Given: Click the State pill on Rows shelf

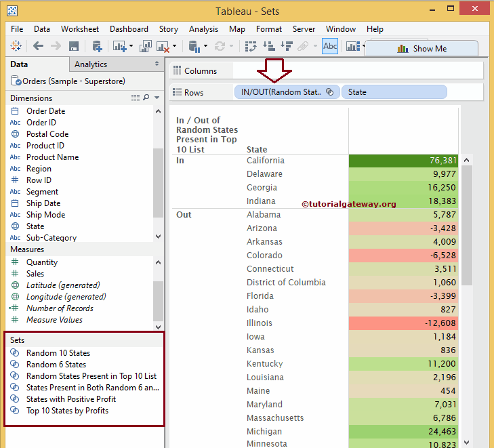Looking at the screenshot, I should [x=394, y=92].
